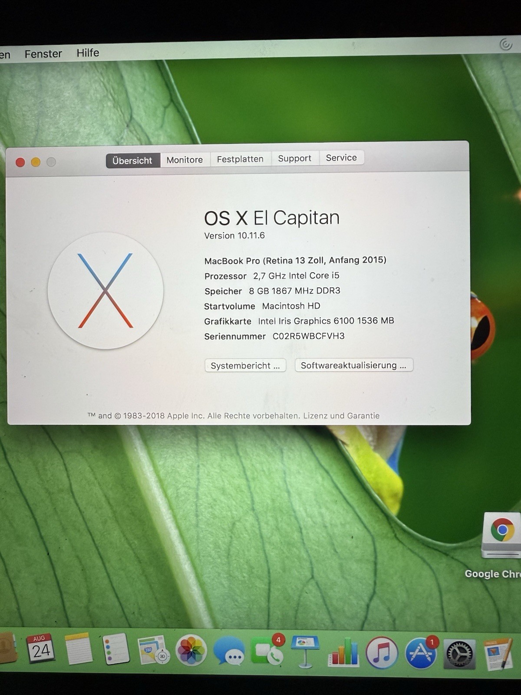Select Google Chrome disk image on desktop

tap(502, 535)
